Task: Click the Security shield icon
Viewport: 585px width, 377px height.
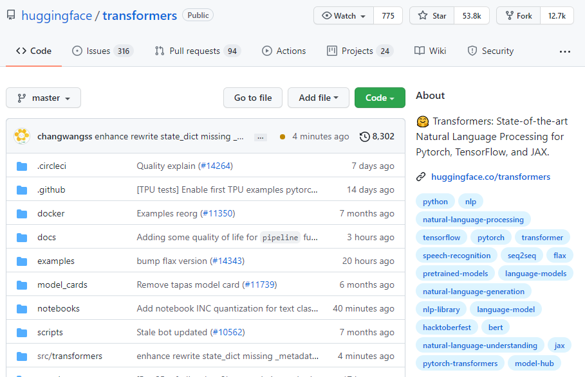Action: coord(472,51)
